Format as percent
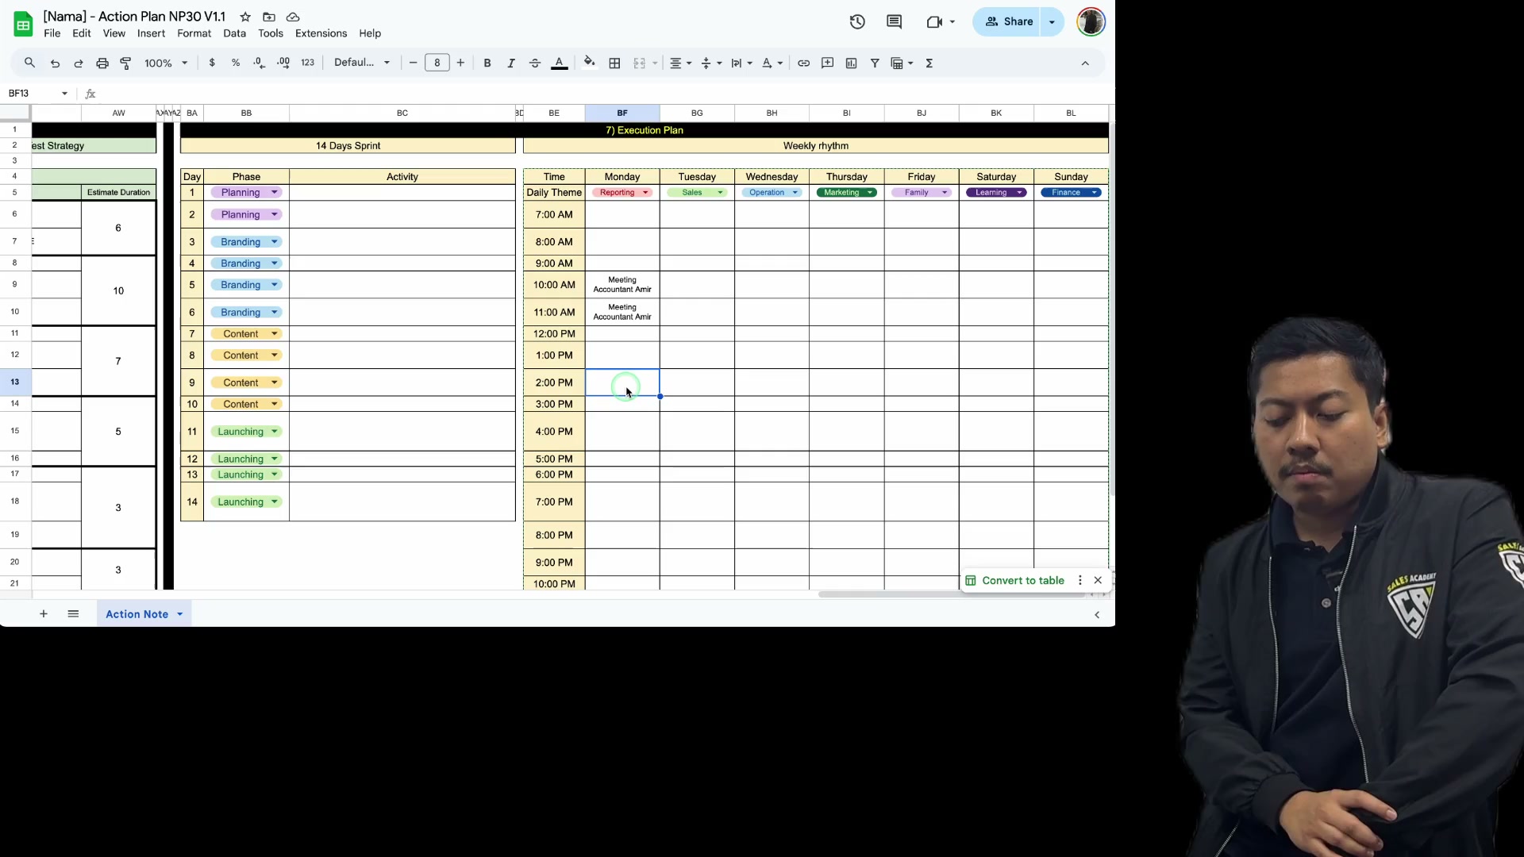This screenshot has width=1524, height=857. tap(236, 63)
